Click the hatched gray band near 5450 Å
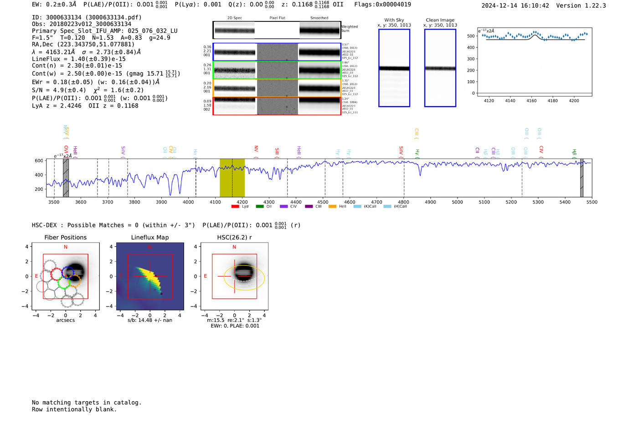 [581, 178]
